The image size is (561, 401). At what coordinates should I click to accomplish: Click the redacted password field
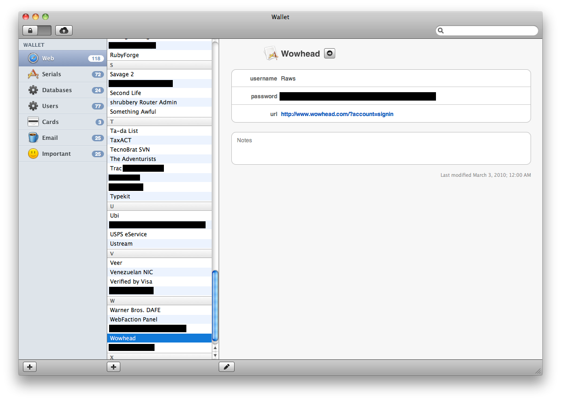[358, 96]
